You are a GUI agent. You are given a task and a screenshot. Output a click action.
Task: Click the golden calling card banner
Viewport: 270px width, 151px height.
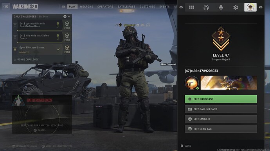click(229, 83)
